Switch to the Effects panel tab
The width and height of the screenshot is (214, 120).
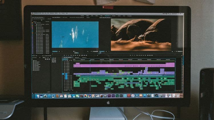coord(44,58)
